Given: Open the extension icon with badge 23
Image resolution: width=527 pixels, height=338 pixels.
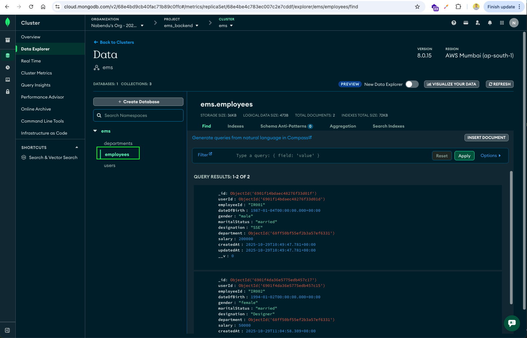Looking at the screenshot, I should point(434,7).
